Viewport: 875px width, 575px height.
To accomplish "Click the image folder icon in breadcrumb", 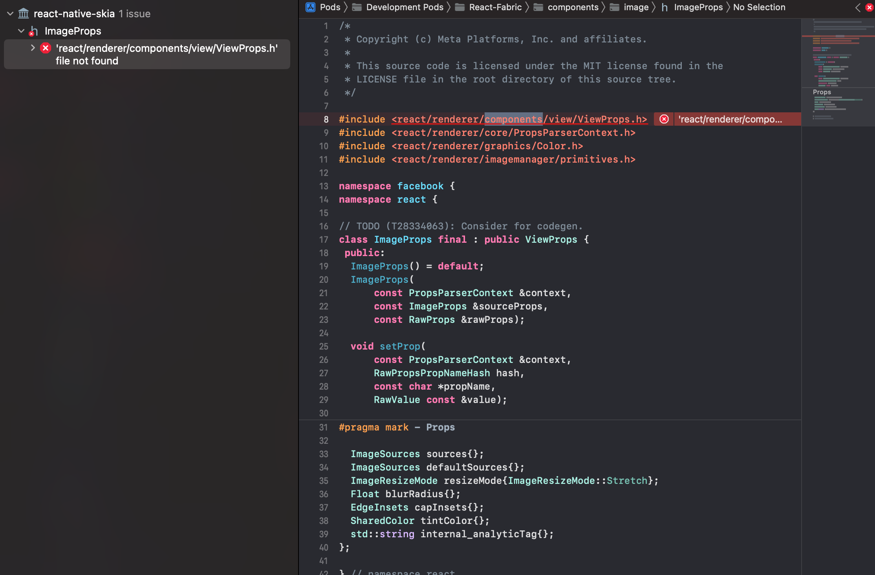I will (x=615, y=7).
